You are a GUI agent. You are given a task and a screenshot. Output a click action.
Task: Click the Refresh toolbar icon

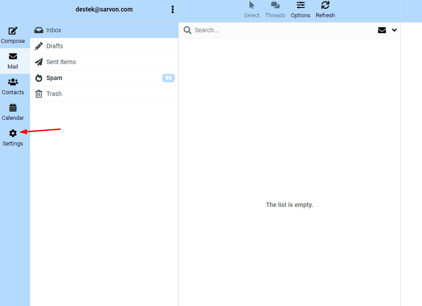tap(325, 6)
